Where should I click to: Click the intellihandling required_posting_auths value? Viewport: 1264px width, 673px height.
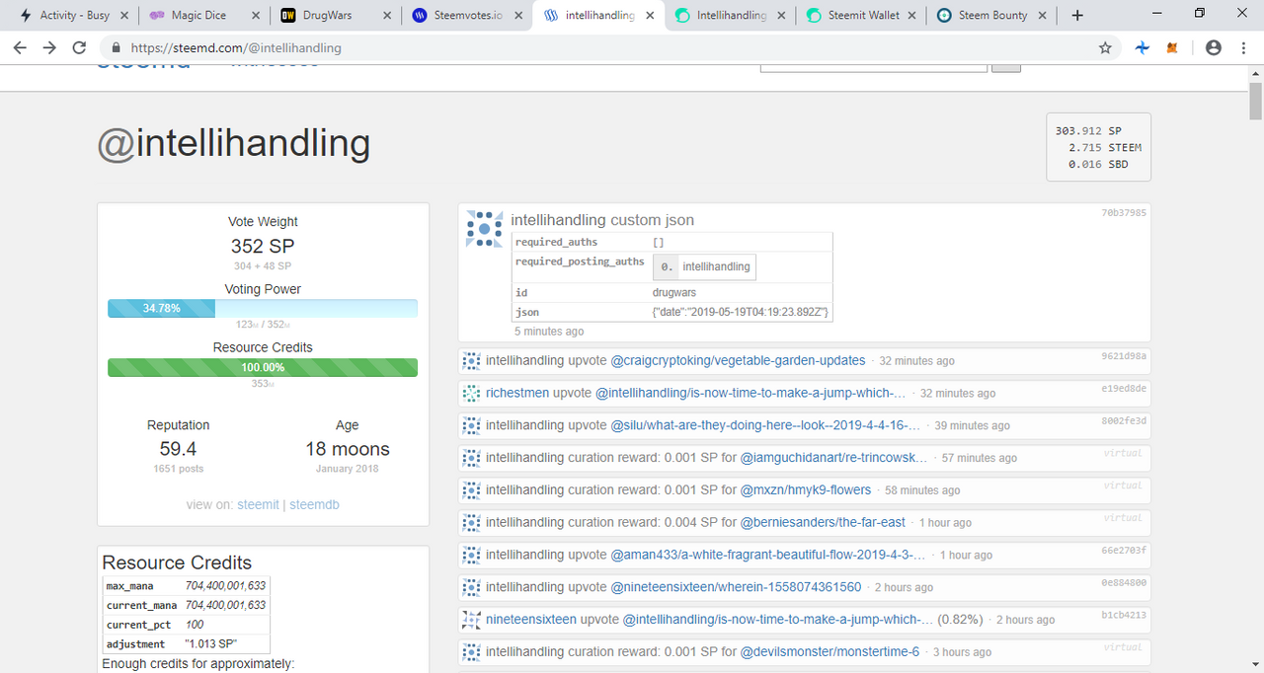716,266
